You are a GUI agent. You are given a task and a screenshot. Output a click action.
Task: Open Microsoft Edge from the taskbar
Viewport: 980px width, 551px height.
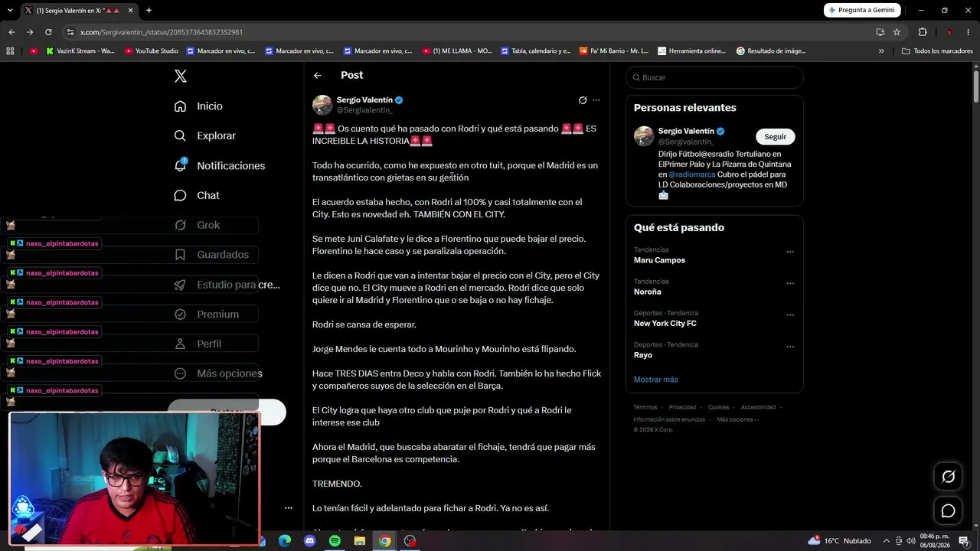point(284,541)
